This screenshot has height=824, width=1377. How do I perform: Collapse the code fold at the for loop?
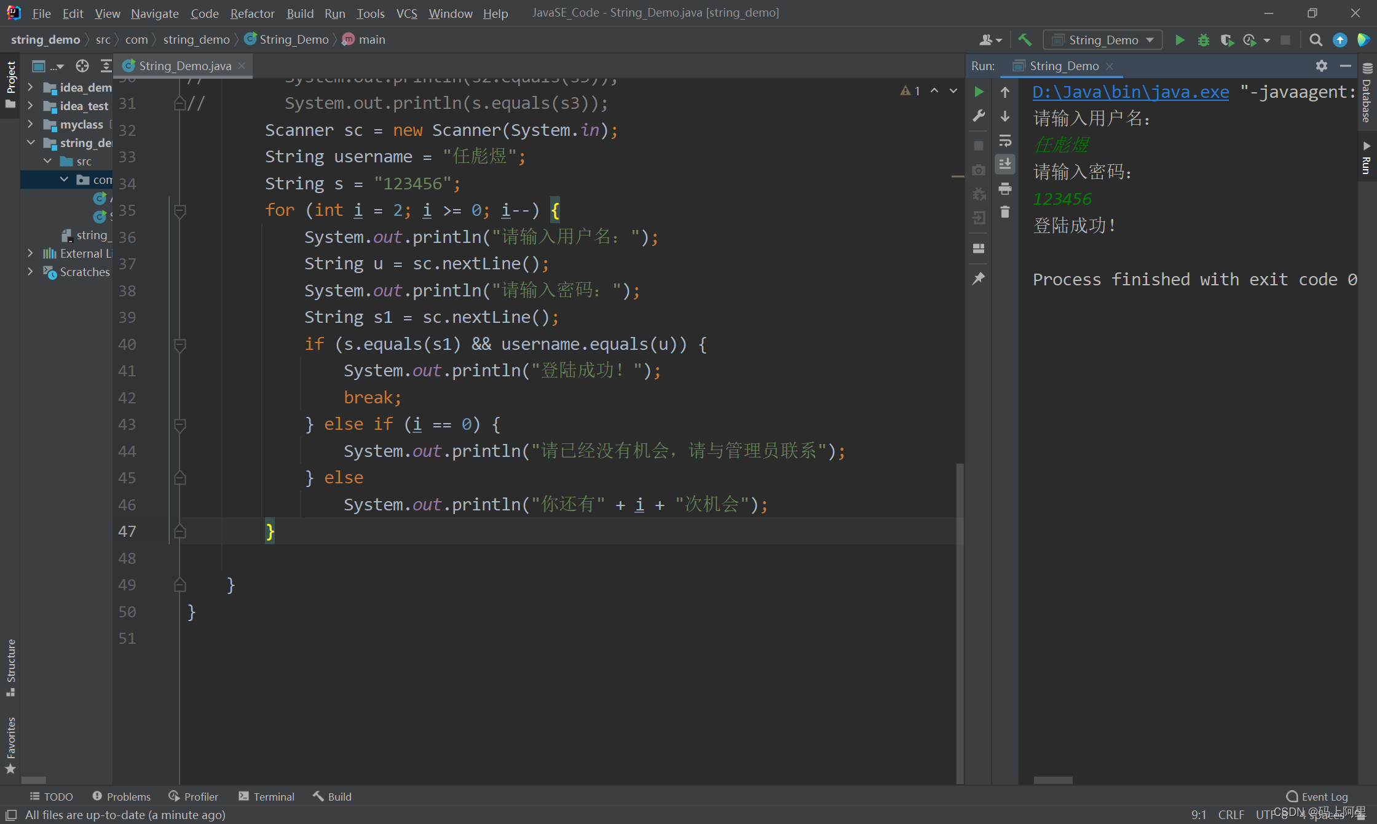180,210
